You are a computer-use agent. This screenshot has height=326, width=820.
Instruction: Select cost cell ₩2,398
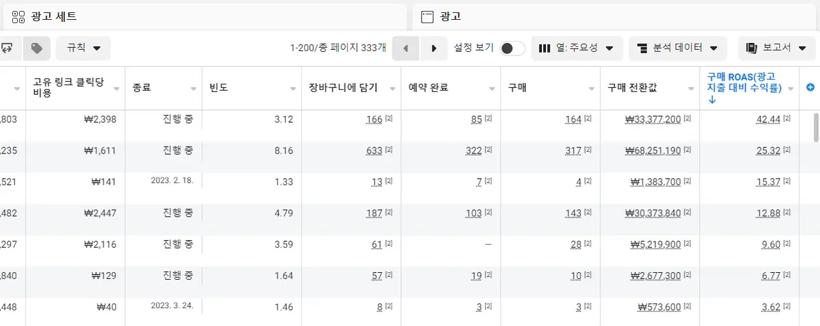tap(100, 119)
